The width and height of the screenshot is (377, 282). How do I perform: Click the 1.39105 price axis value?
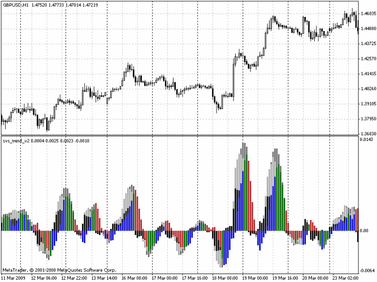click(368, 104)
